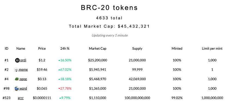Image resolution: width=228 pixels, height=105 pixels.
Task: Sort by the Minted column header
Action: click(x=177, y=49)
